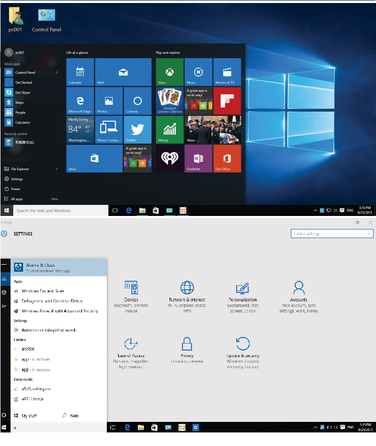The image size is (376, 446).
Task: Switch search to Web results
Action: click(70, 415)
